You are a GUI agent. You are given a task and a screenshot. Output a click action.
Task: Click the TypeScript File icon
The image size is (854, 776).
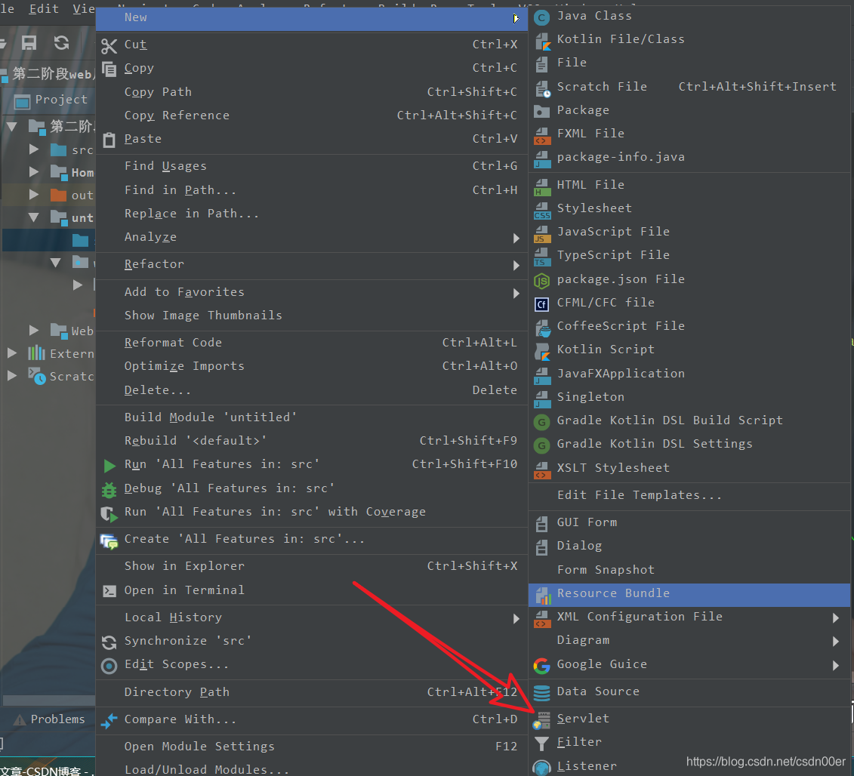(x=542, y=257)
